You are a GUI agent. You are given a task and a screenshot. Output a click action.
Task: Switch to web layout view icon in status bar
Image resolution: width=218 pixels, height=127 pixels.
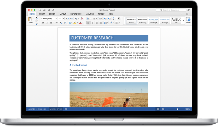[x=163, y=109]
